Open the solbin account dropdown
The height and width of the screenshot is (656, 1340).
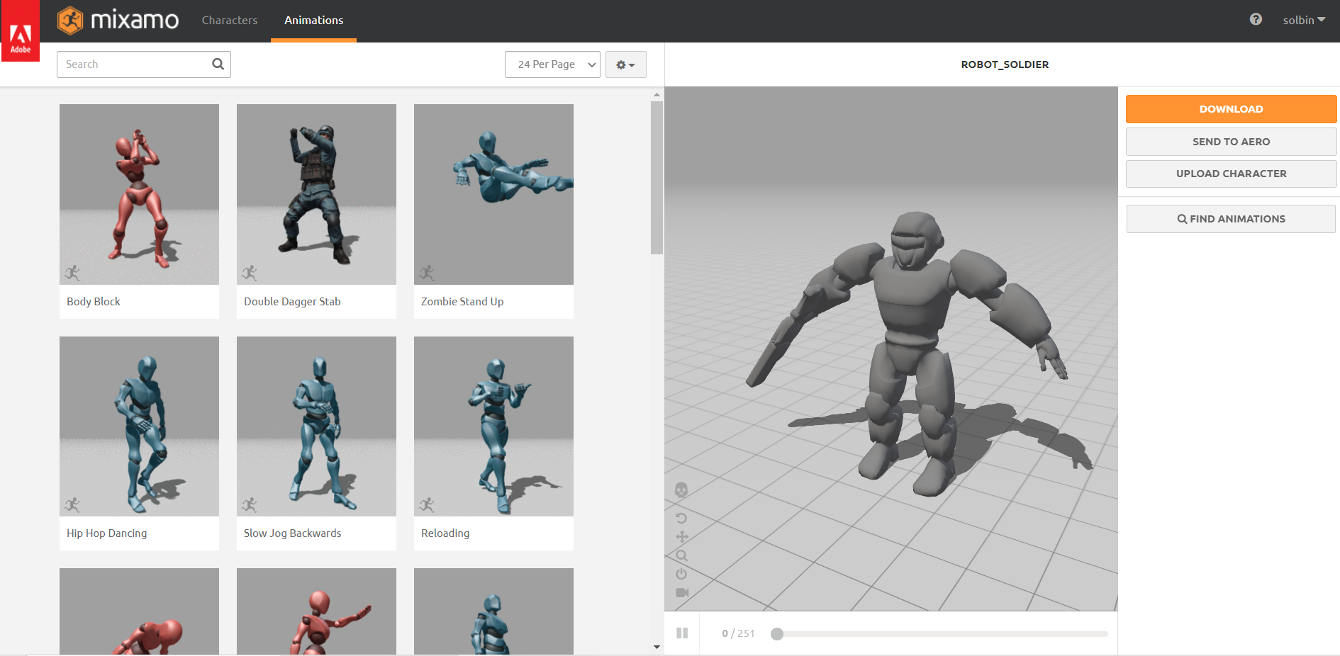[x=1303, y=20]
